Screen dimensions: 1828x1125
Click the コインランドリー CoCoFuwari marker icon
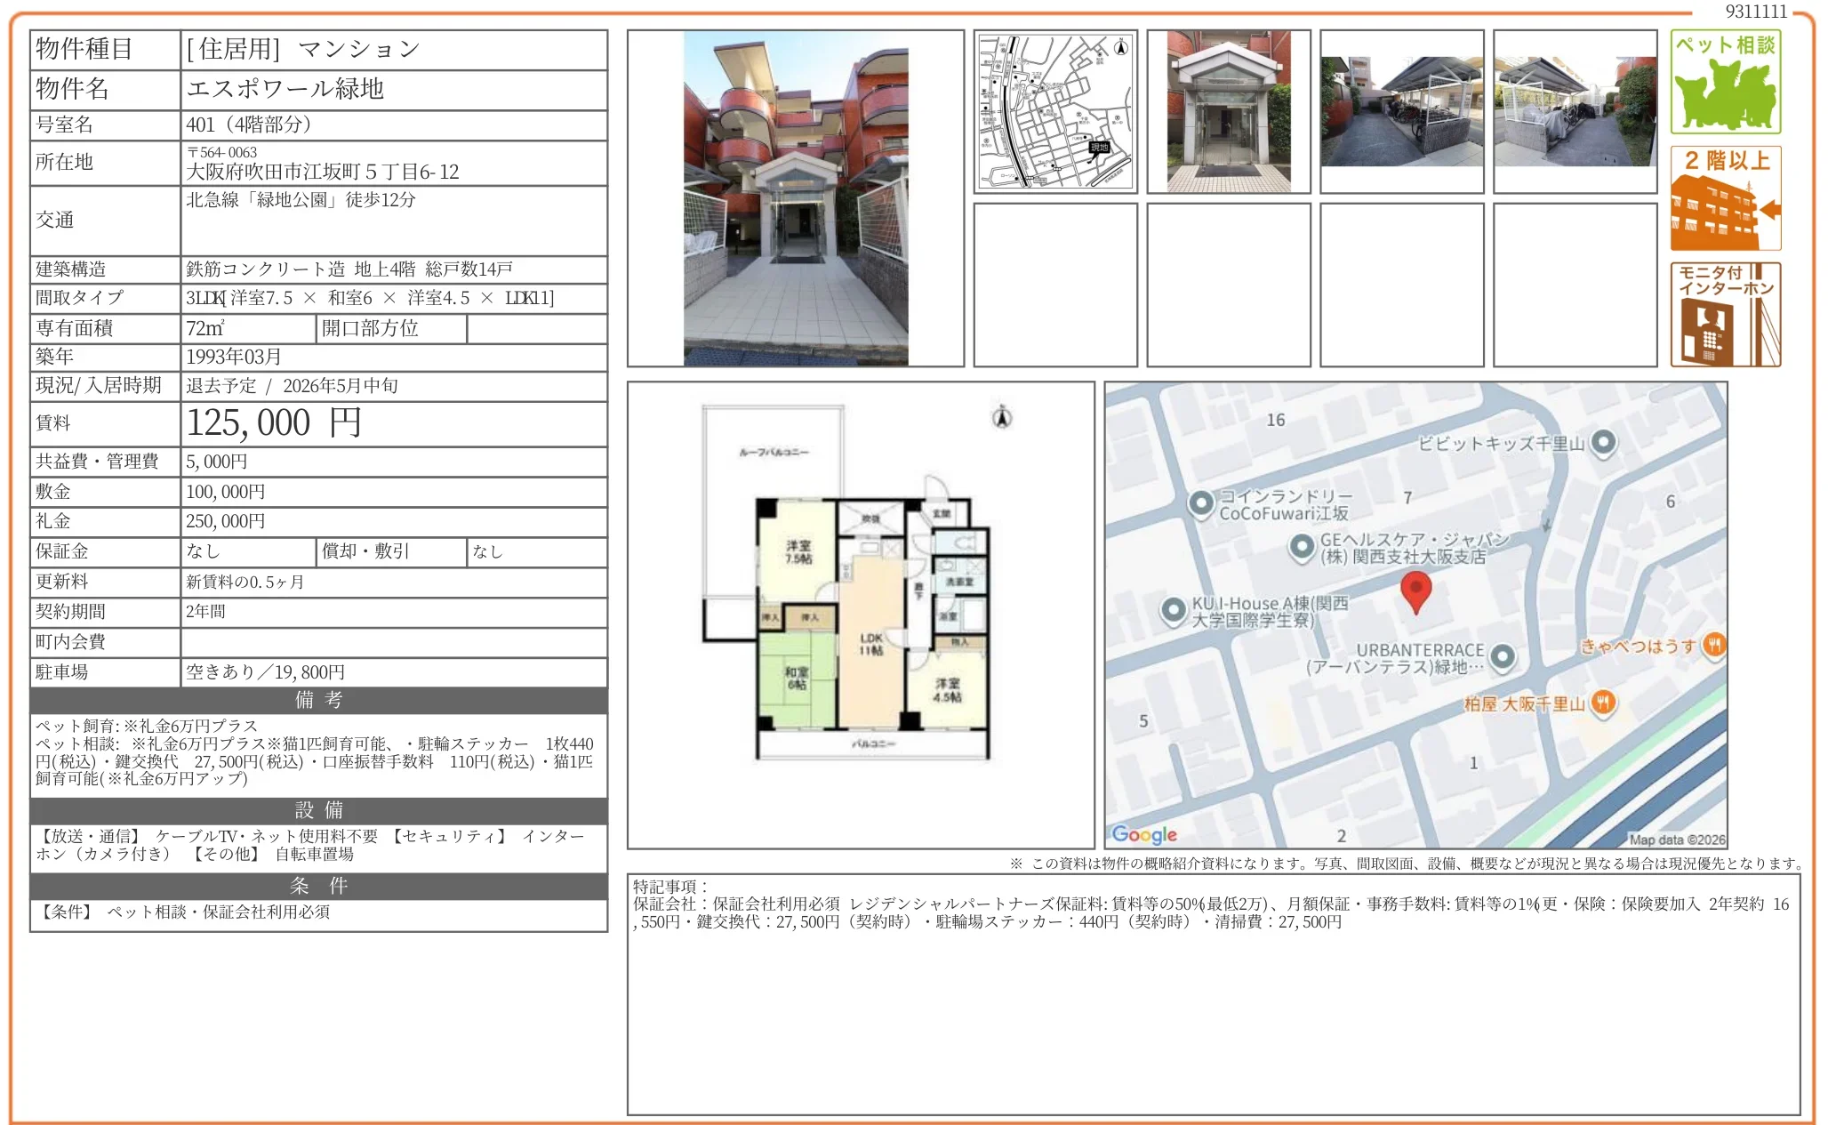(1201, 503)
